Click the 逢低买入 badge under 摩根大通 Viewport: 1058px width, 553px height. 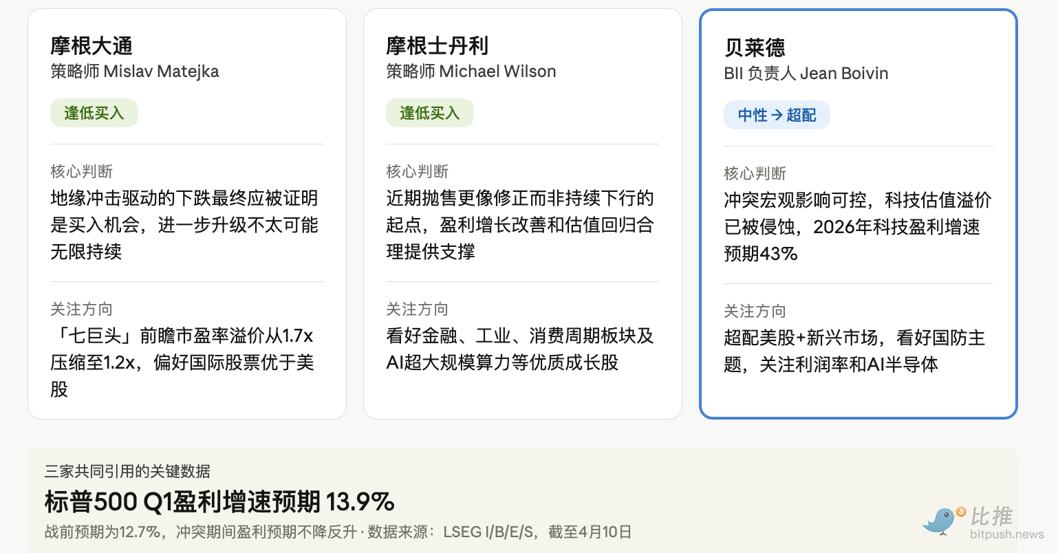(94, 113)
